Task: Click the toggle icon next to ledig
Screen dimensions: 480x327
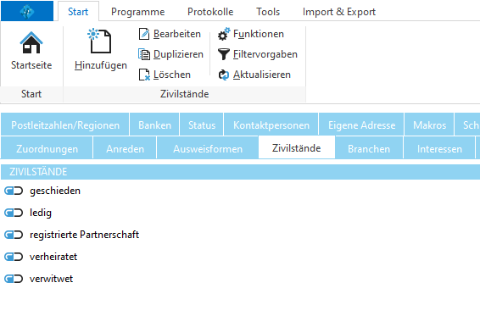Action: (x=14, y=213)
